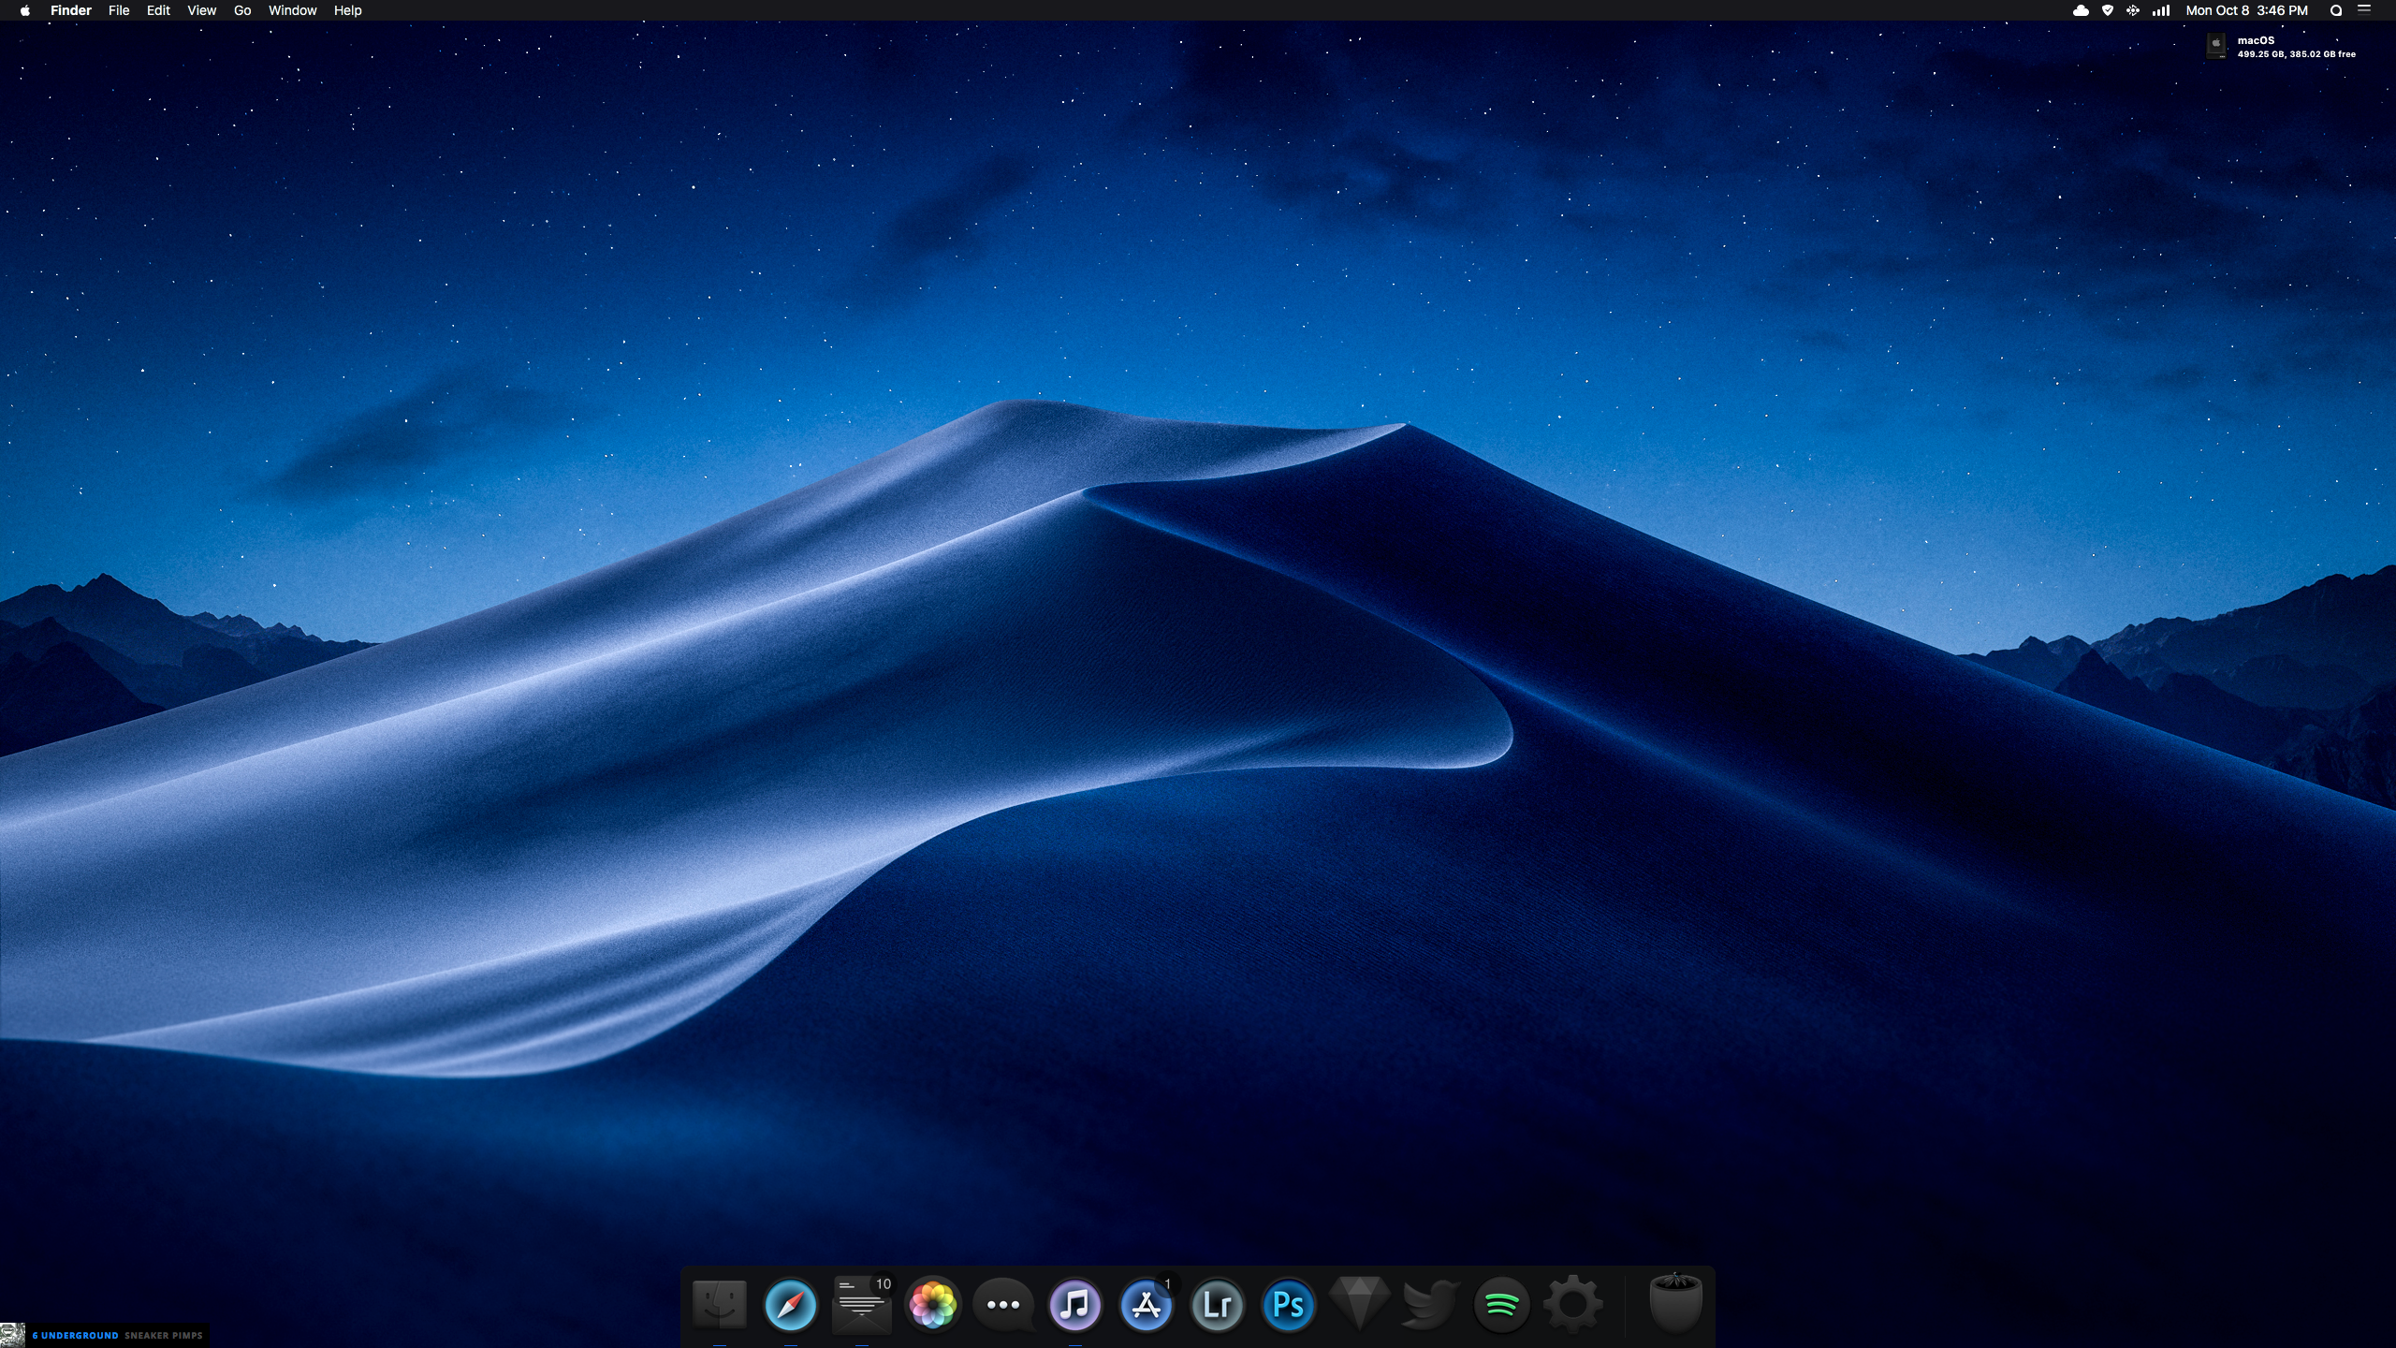Open iTunes music app in dock
Viewport: 2396px width, 1348px height.
pyautogui.click(x=1074, y=1304)
